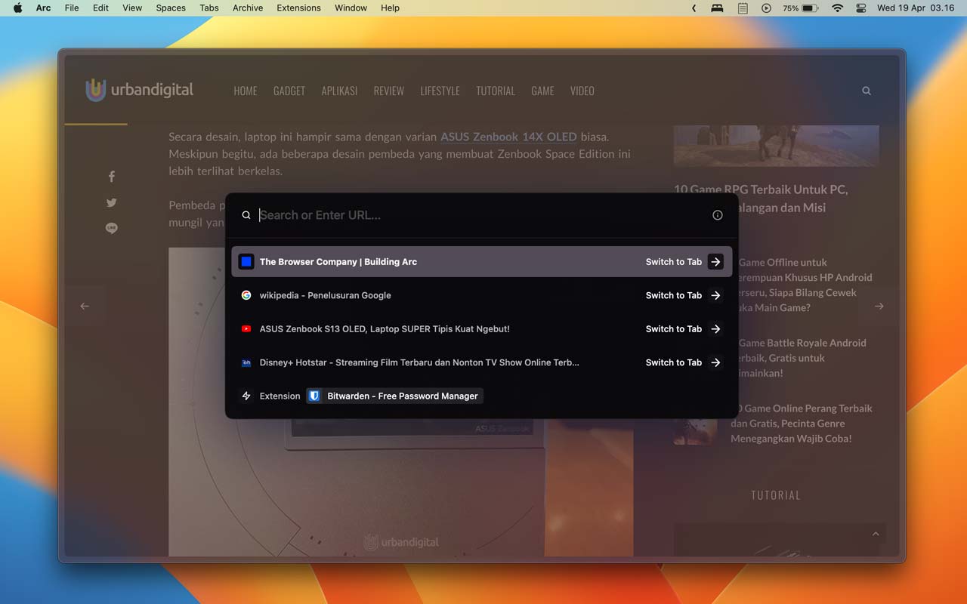This screenshot has height=604, width=967.
Task: Share the article via the Facebook icon
Action: pyautogui.click(x=111, y=176)
